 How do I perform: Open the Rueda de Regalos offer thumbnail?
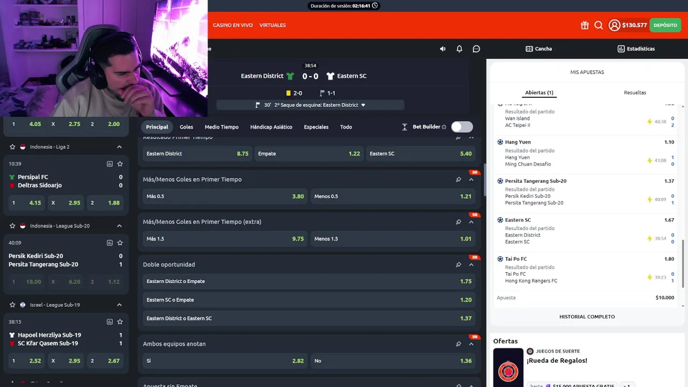[508, 368]
